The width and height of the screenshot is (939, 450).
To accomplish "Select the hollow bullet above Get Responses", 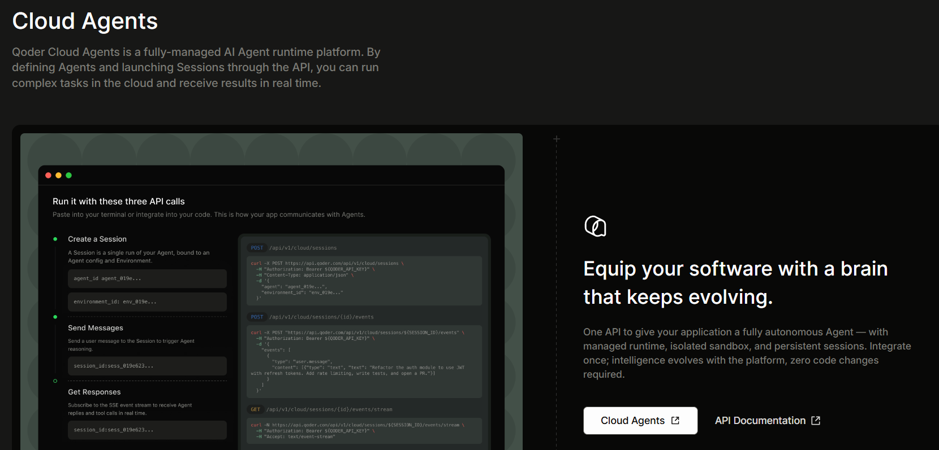I will [55, 381].
